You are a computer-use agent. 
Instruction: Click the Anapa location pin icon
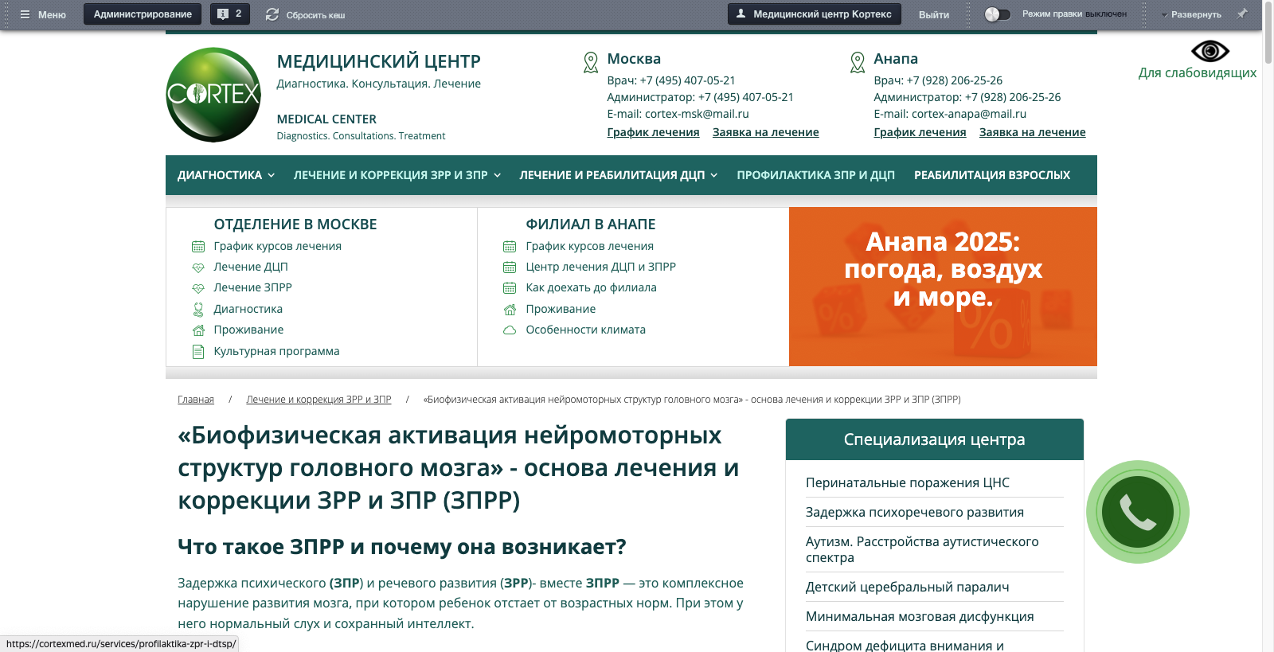point(858,62)
